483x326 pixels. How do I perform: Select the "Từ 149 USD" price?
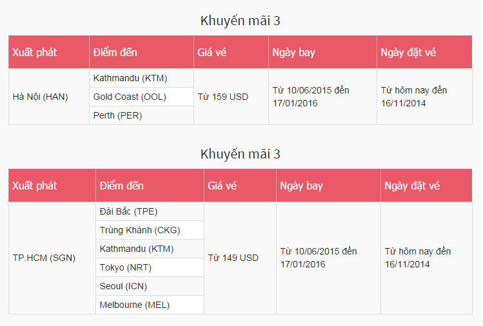pos(233,258)
